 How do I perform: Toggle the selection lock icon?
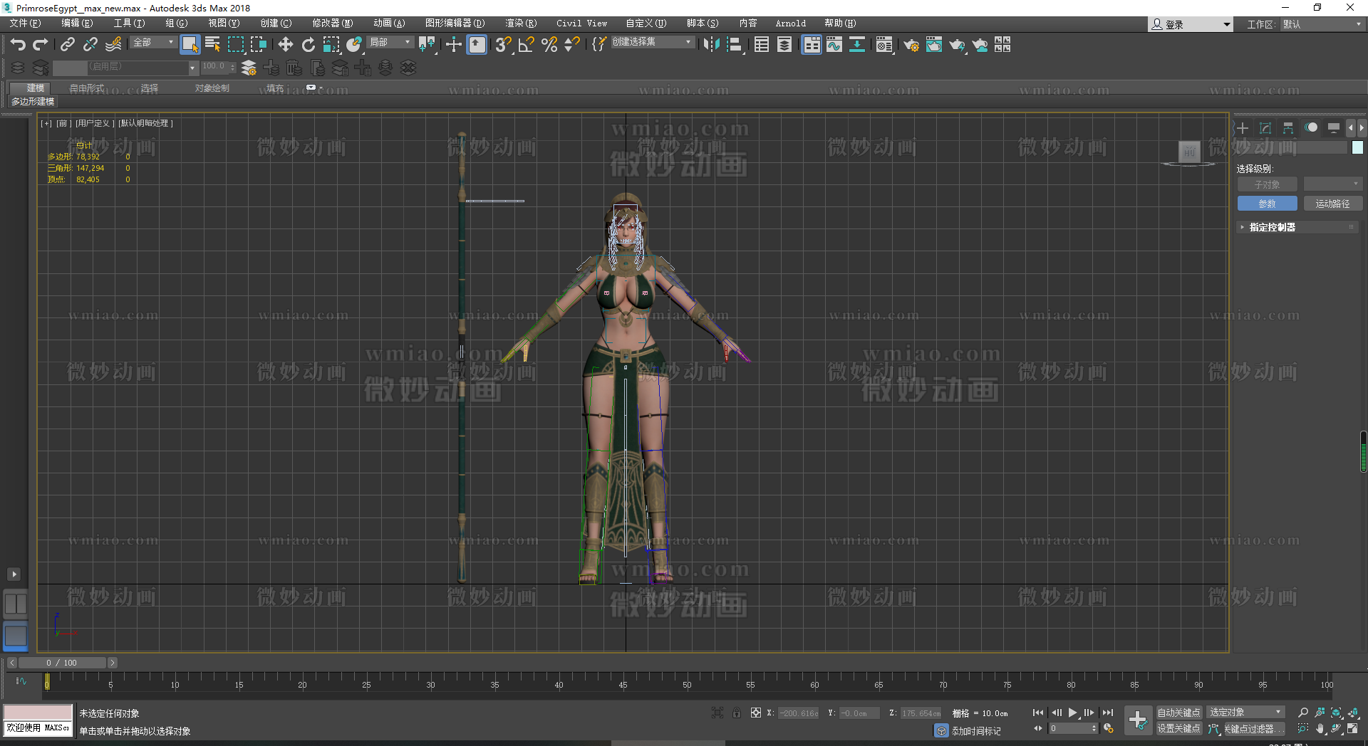click(x=737, y=713)
